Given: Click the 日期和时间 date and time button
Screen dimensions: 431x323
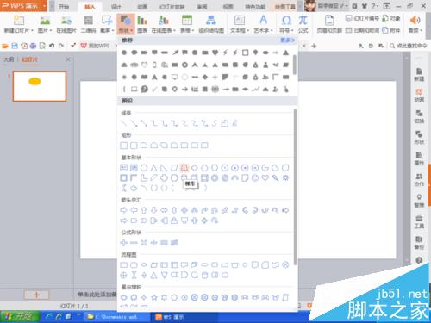Looking at the screenshot, I should (362, 30).
